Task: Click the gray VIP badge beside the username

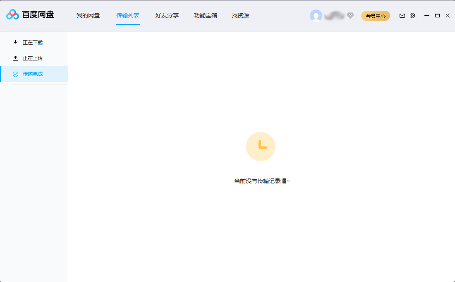Action: 350,16
